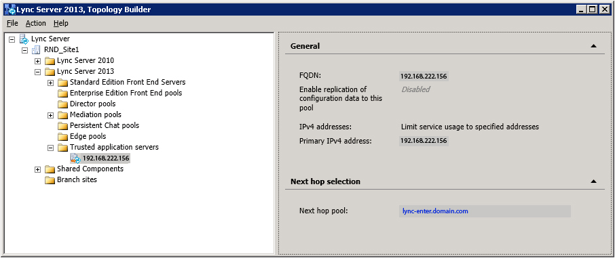
Task: Collapse the General section arrow
Action: [593, 46]
